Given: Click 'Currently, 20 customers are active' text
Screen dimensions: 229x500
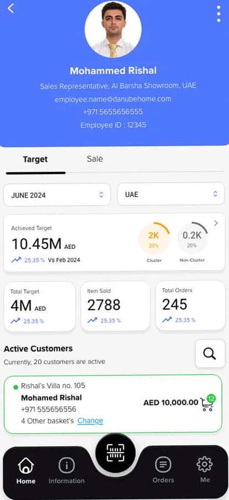Looking at the screenshot, I should pyautogui.click(x=55, y=362).
